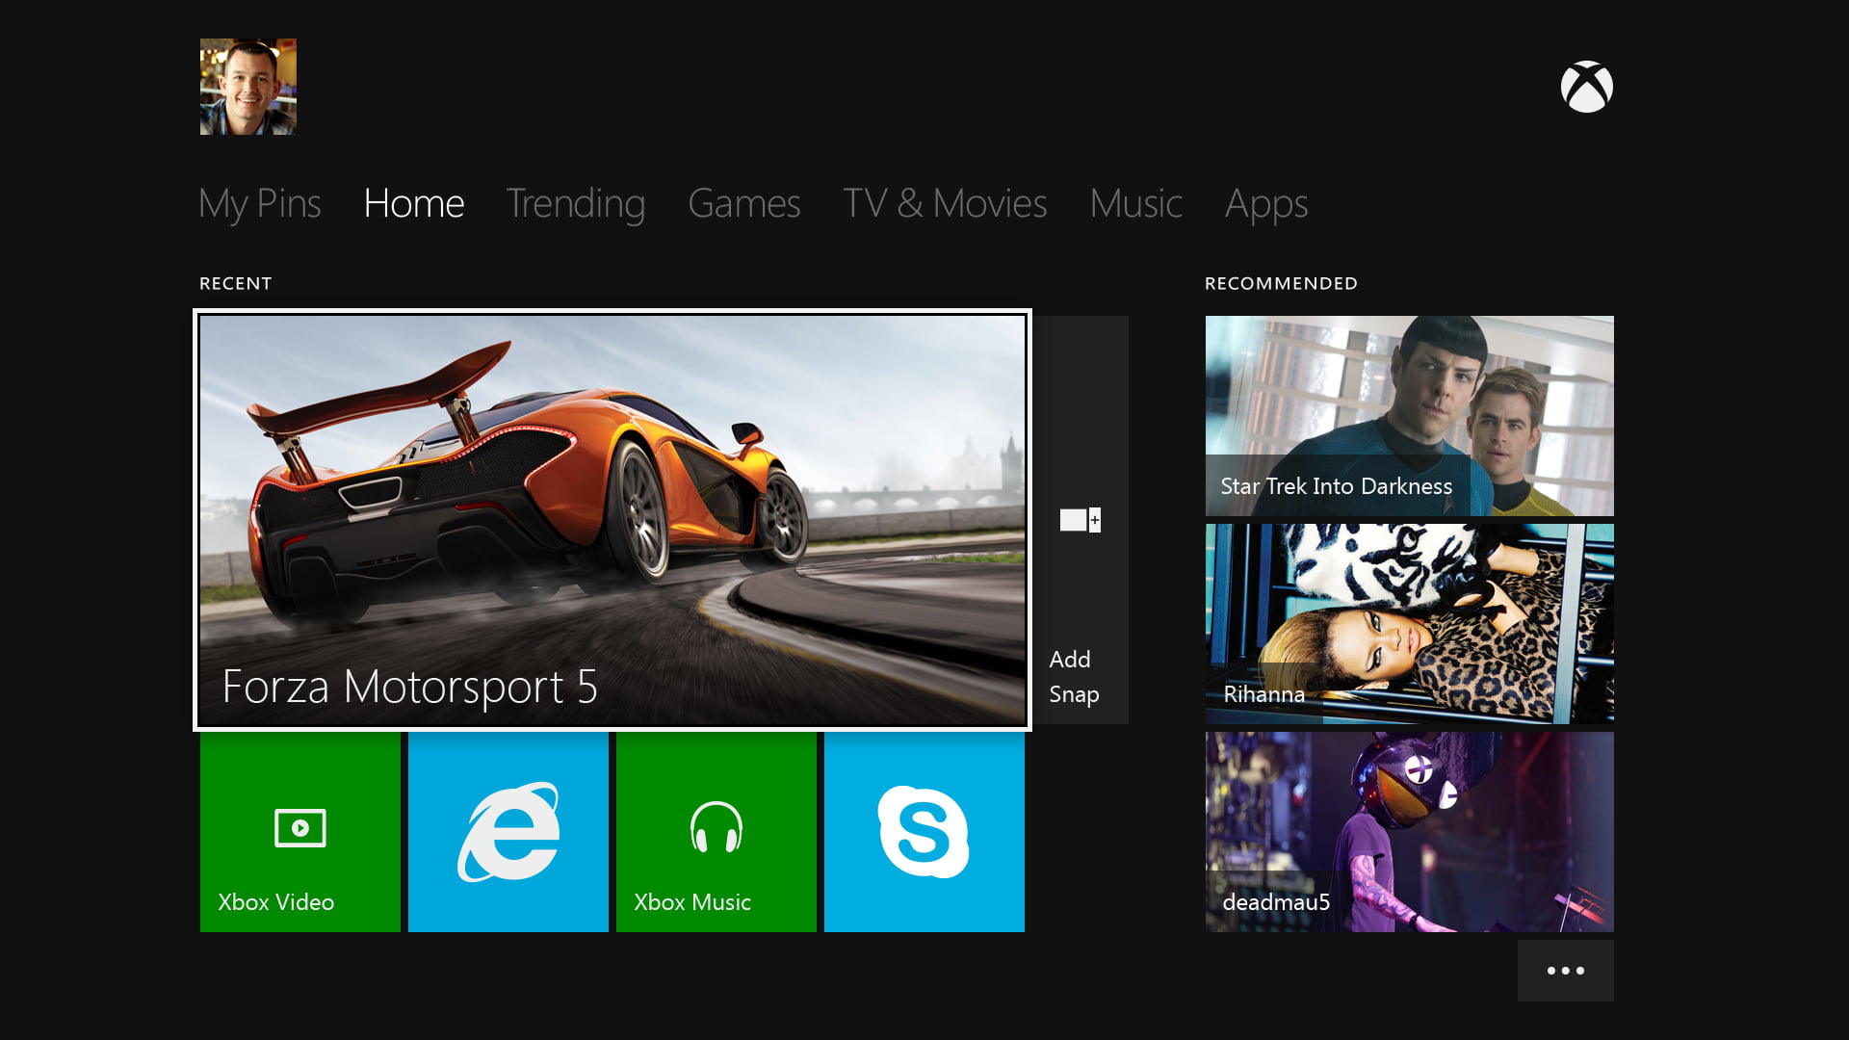
Task: Open the Music section
Action: click(1135, 203)
